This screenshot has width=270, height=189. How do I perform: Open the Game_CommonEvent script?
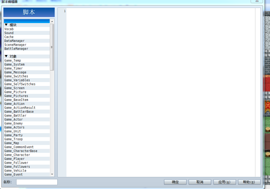coord(27,147)
